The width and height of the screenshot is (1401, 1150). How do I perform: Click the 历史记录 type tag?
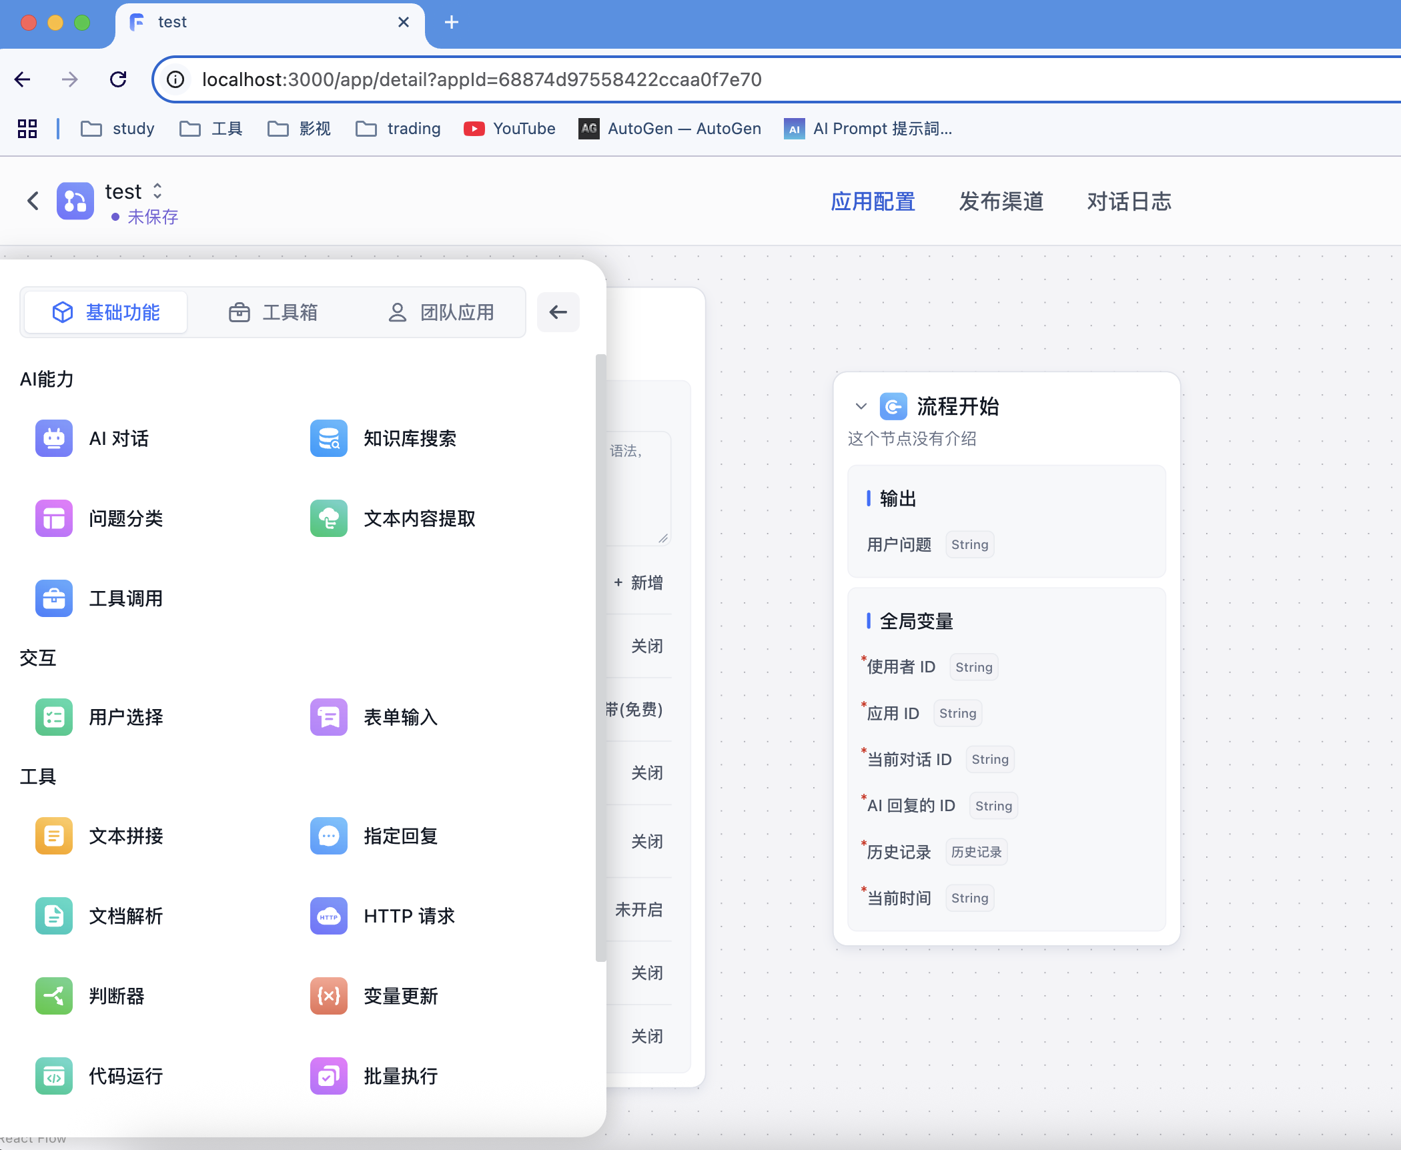(x=977, y=852)
